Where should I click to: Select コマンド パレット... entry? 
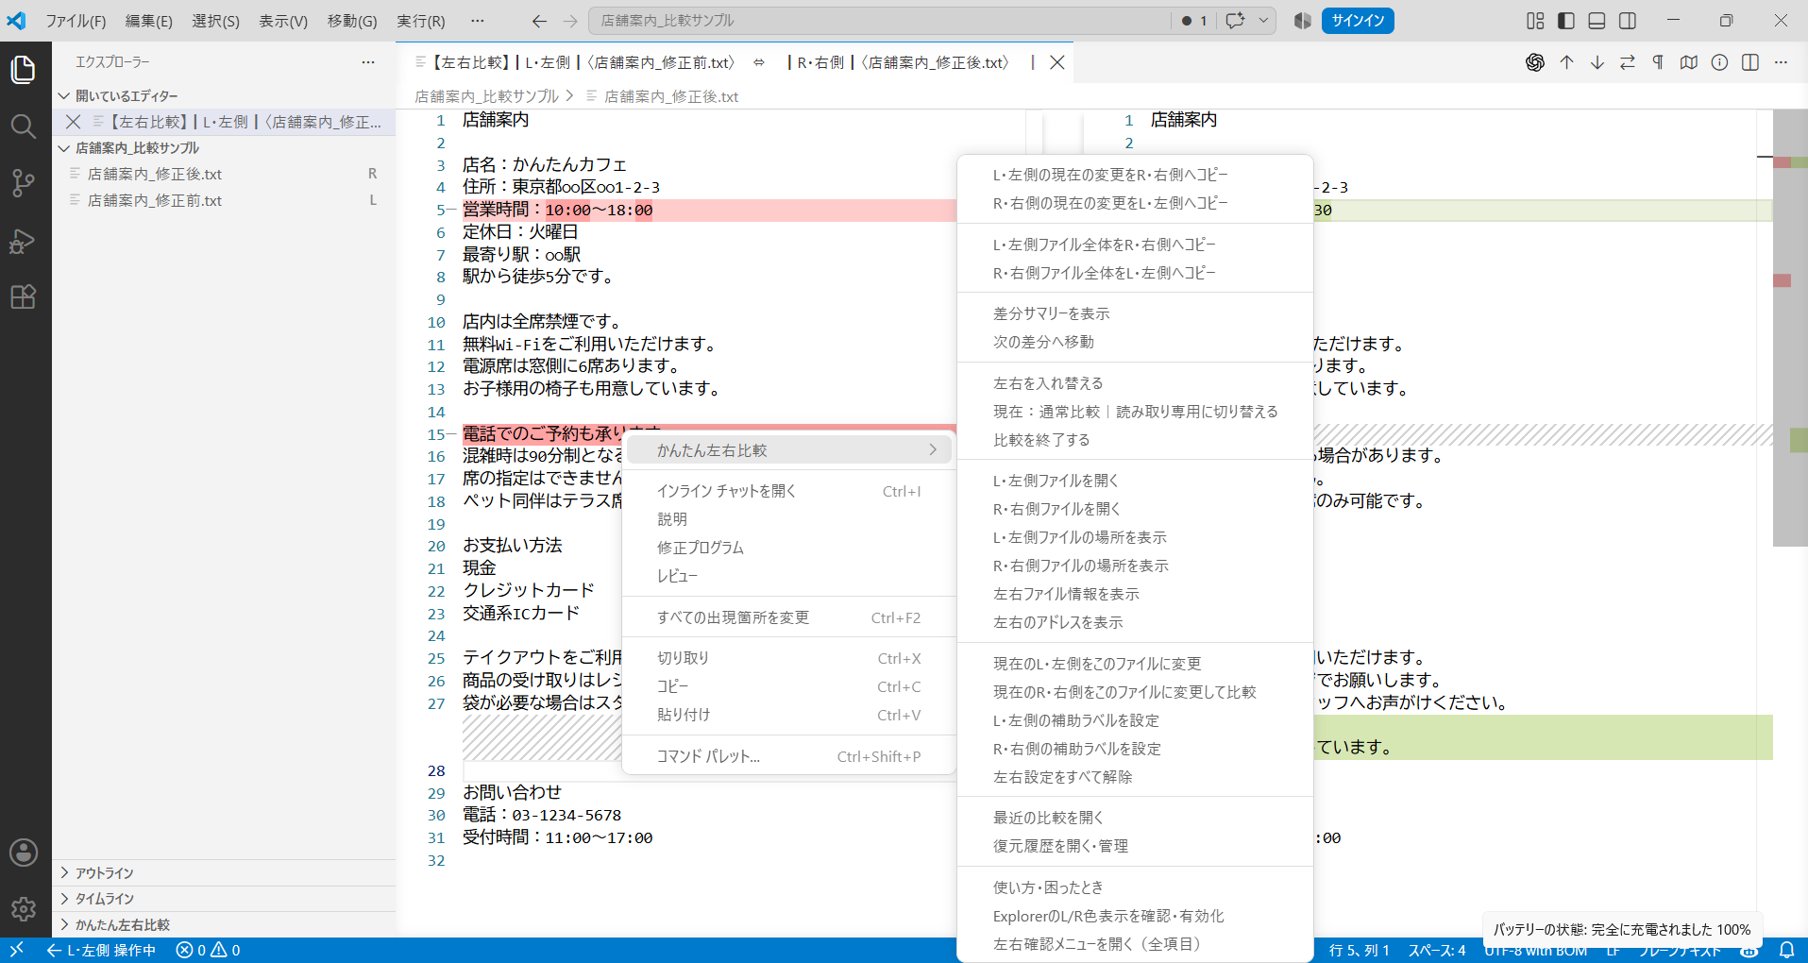789,756
